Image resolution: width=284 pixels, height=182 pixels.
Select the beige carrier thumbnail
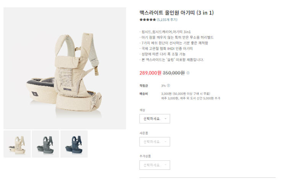click(x=17, y=144)
